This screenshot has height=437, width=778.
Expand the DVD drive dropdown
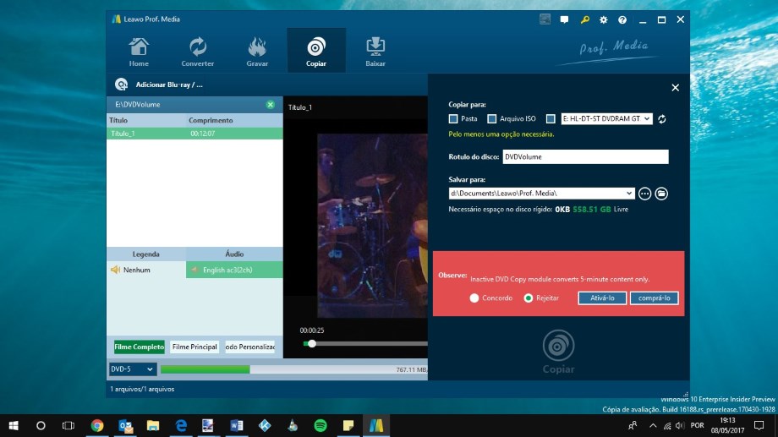pyautogui.click(x=647, y=119)
